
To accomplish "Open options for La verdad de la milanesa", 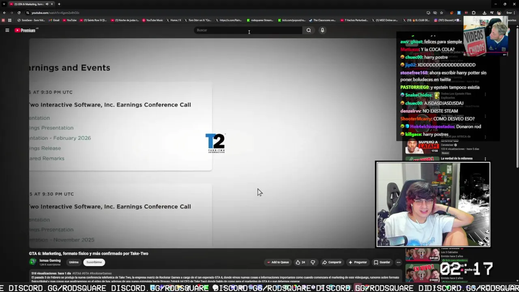I will click(x=485, y=159).
